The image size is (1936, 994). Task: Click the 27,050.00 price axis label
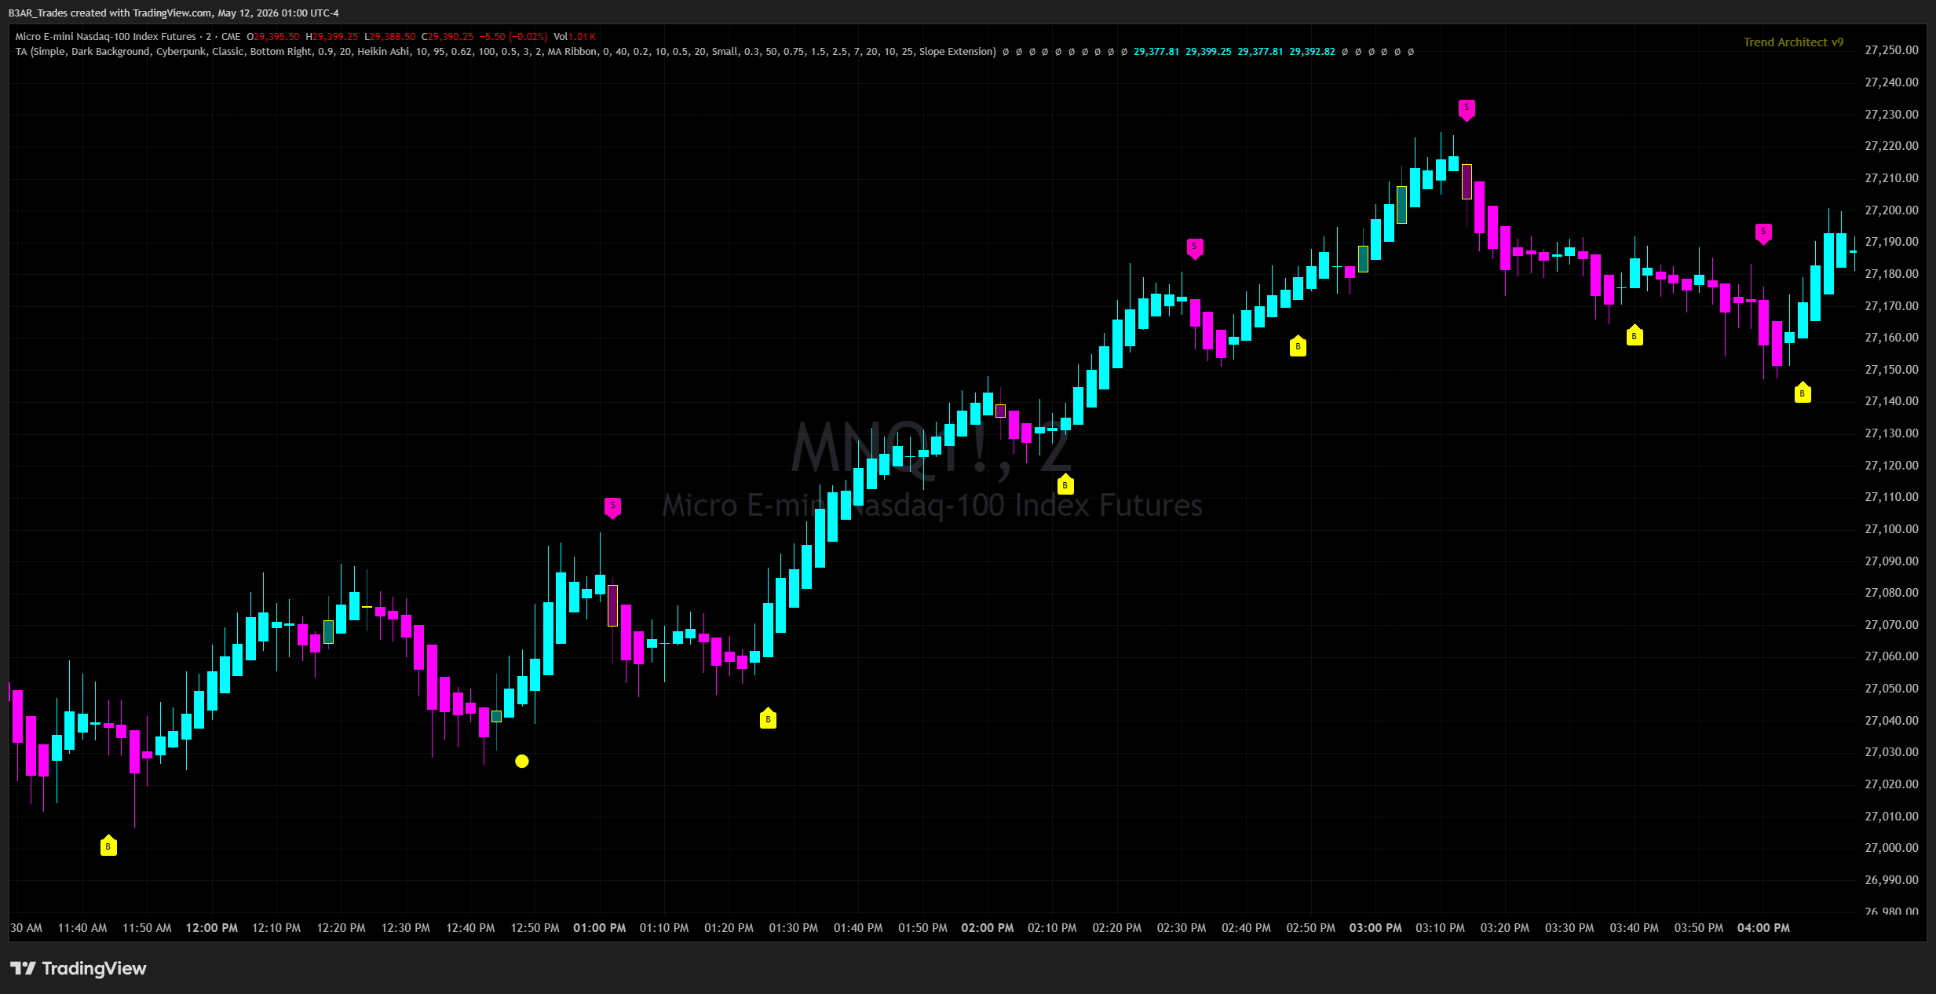1891,688
